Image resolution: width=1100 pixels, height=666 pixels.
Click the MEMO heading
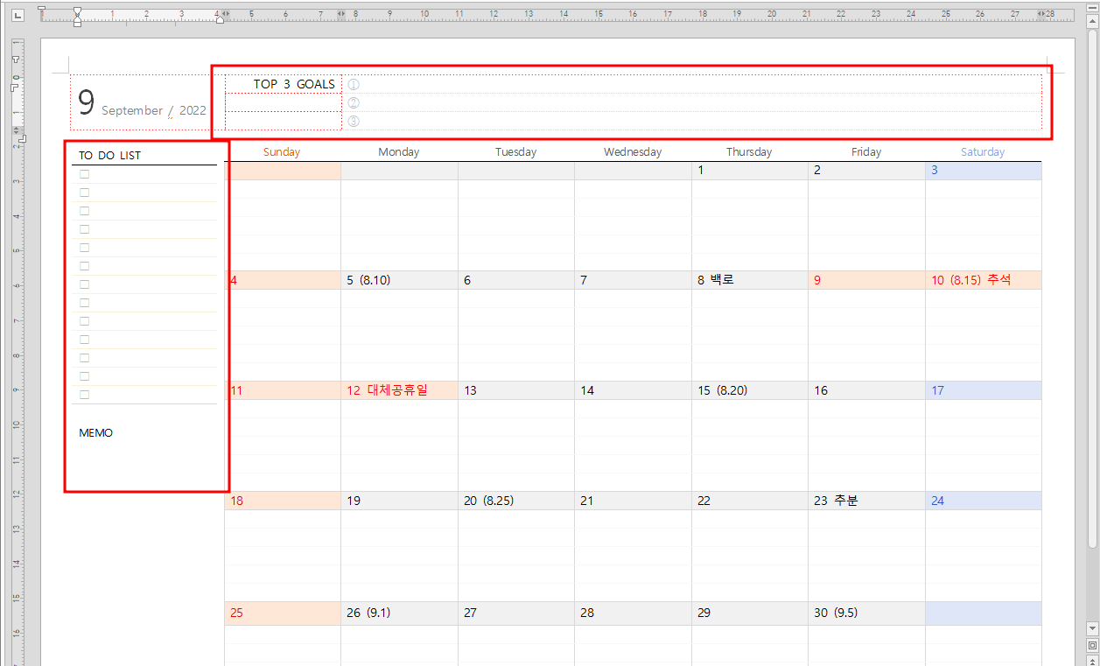coord(96,433)
